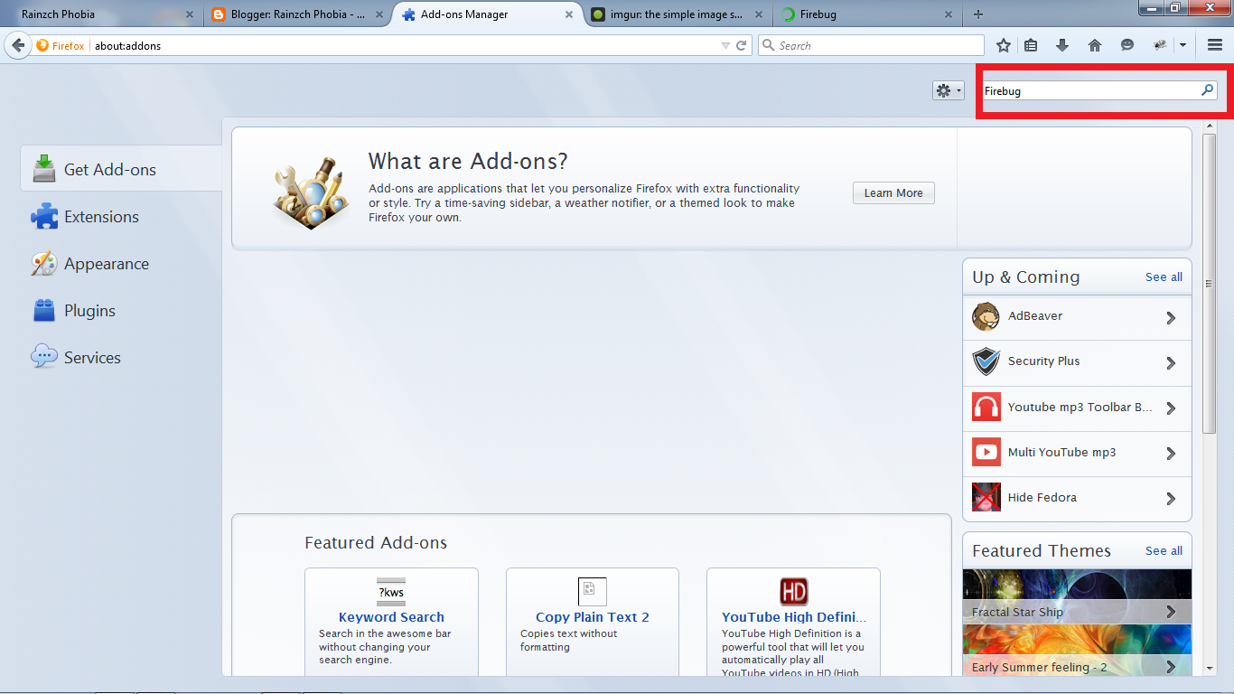The image size is (1234, 694).
Task: Click the page scrollbar down arrow
Action: (x=1211, y=669)
